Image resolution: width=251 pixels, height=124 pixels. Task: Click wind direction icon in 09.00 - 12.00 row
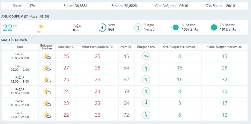146,68
